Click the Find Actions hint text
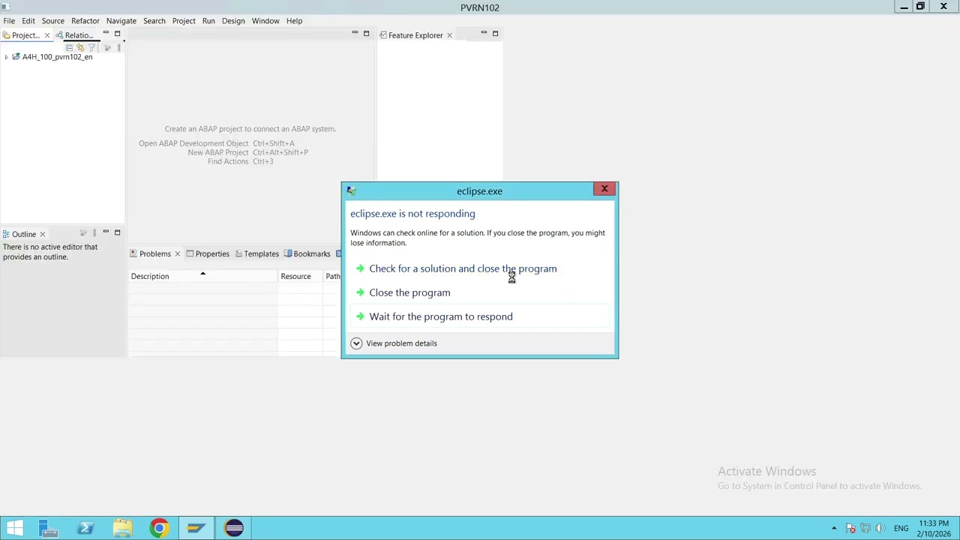 [228, 161]
